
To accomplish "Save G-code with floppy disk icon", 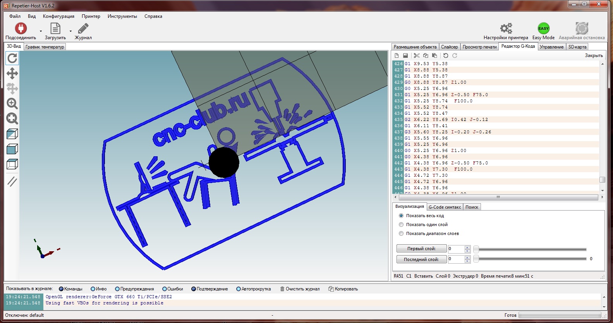I will pos(405,56).
